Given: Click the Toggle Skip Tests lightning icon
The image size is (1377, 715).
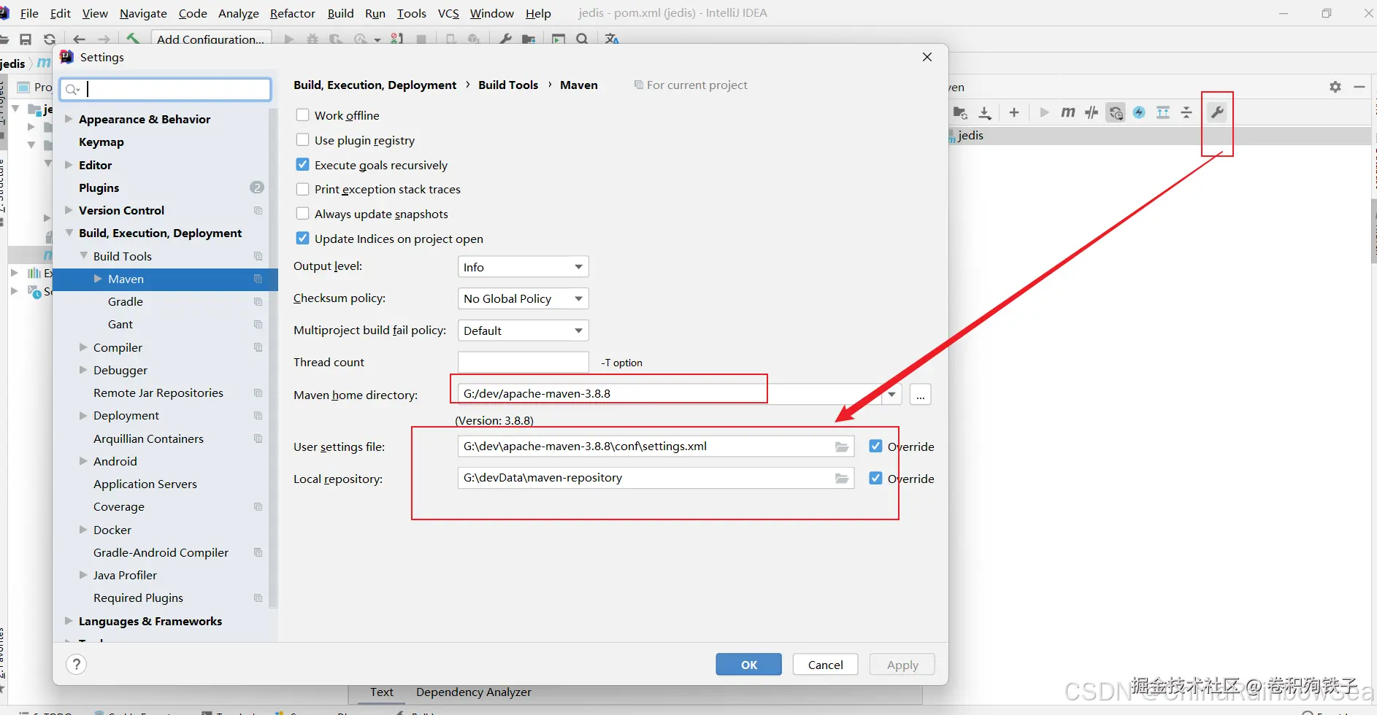Looking at the screenshot, I should tap(1139, 112).
